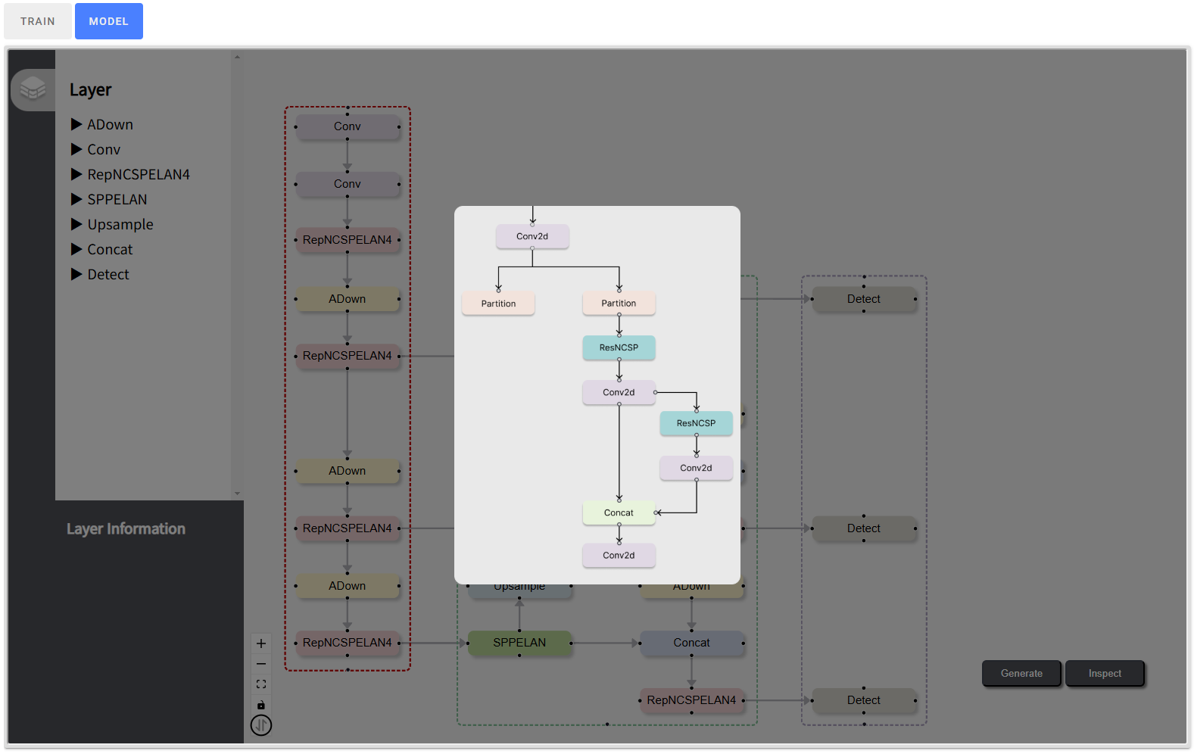Select the Concat node right of SPPELAN
This screenshot has width=1194, height=754.
tap(692, 643)
